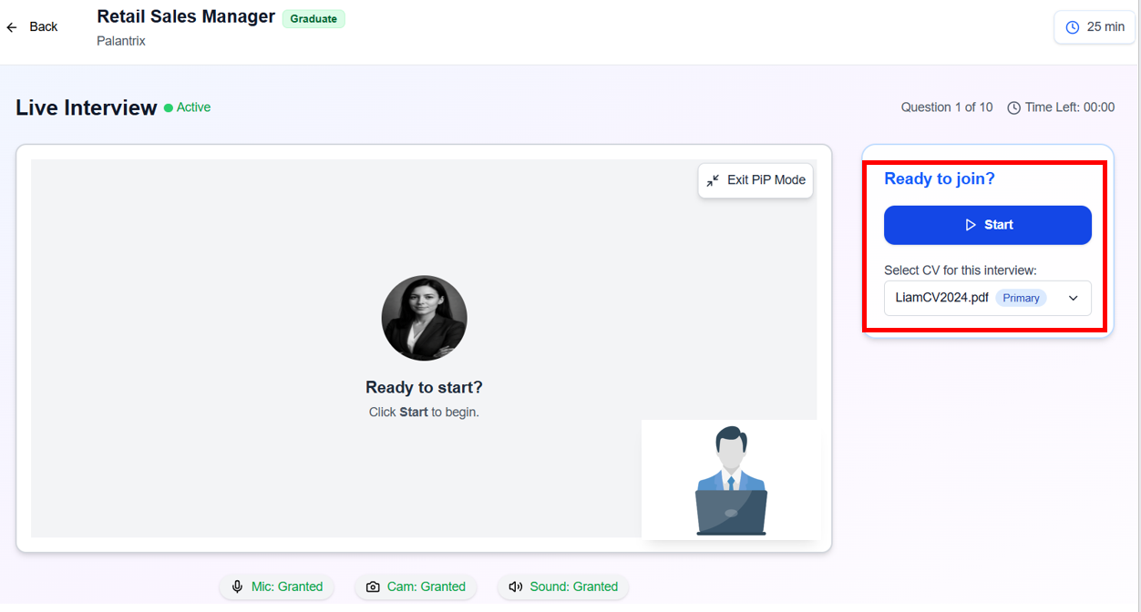Click the Live Interview heading
This screenshot has width=1141, height=612.
(87, 107)
